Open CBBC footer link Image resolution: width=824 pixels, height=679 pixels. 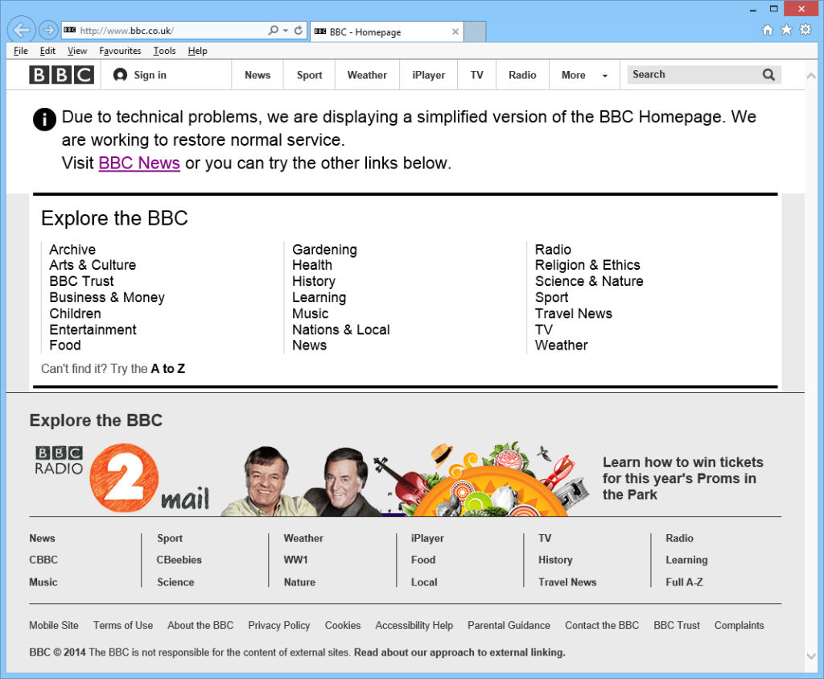(x=43, y=560)
